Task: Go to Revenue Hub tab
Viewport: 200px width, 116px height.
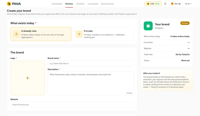Action: pyautogui.click(x=107, y=4)
